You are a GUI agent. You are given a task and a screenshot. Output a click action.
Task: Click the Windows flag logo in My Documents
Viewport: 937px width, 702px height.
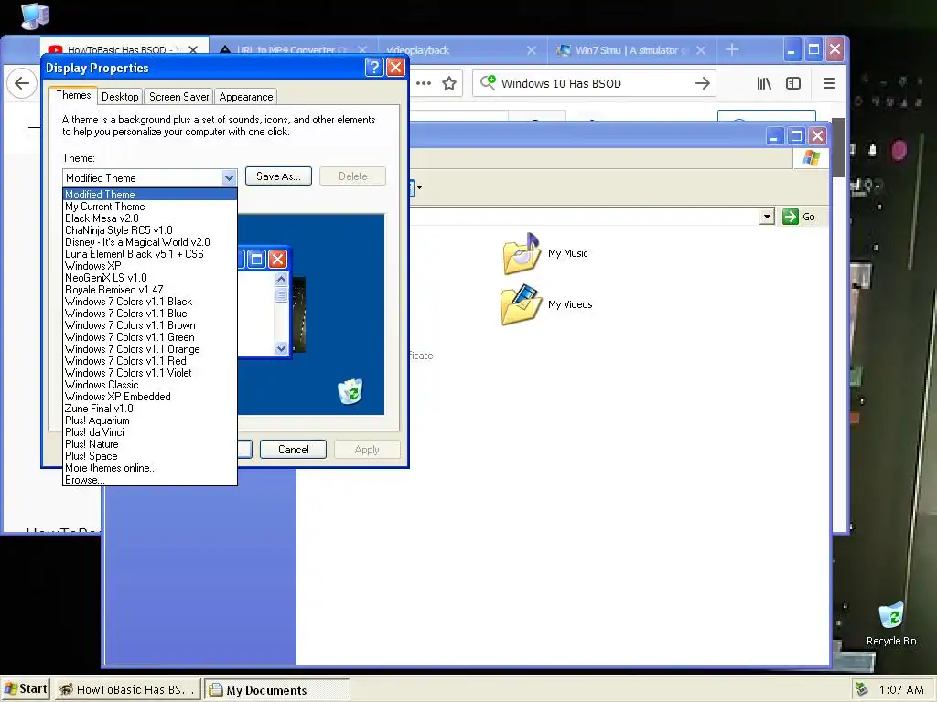pyautogui.click(x=812, y=158)
